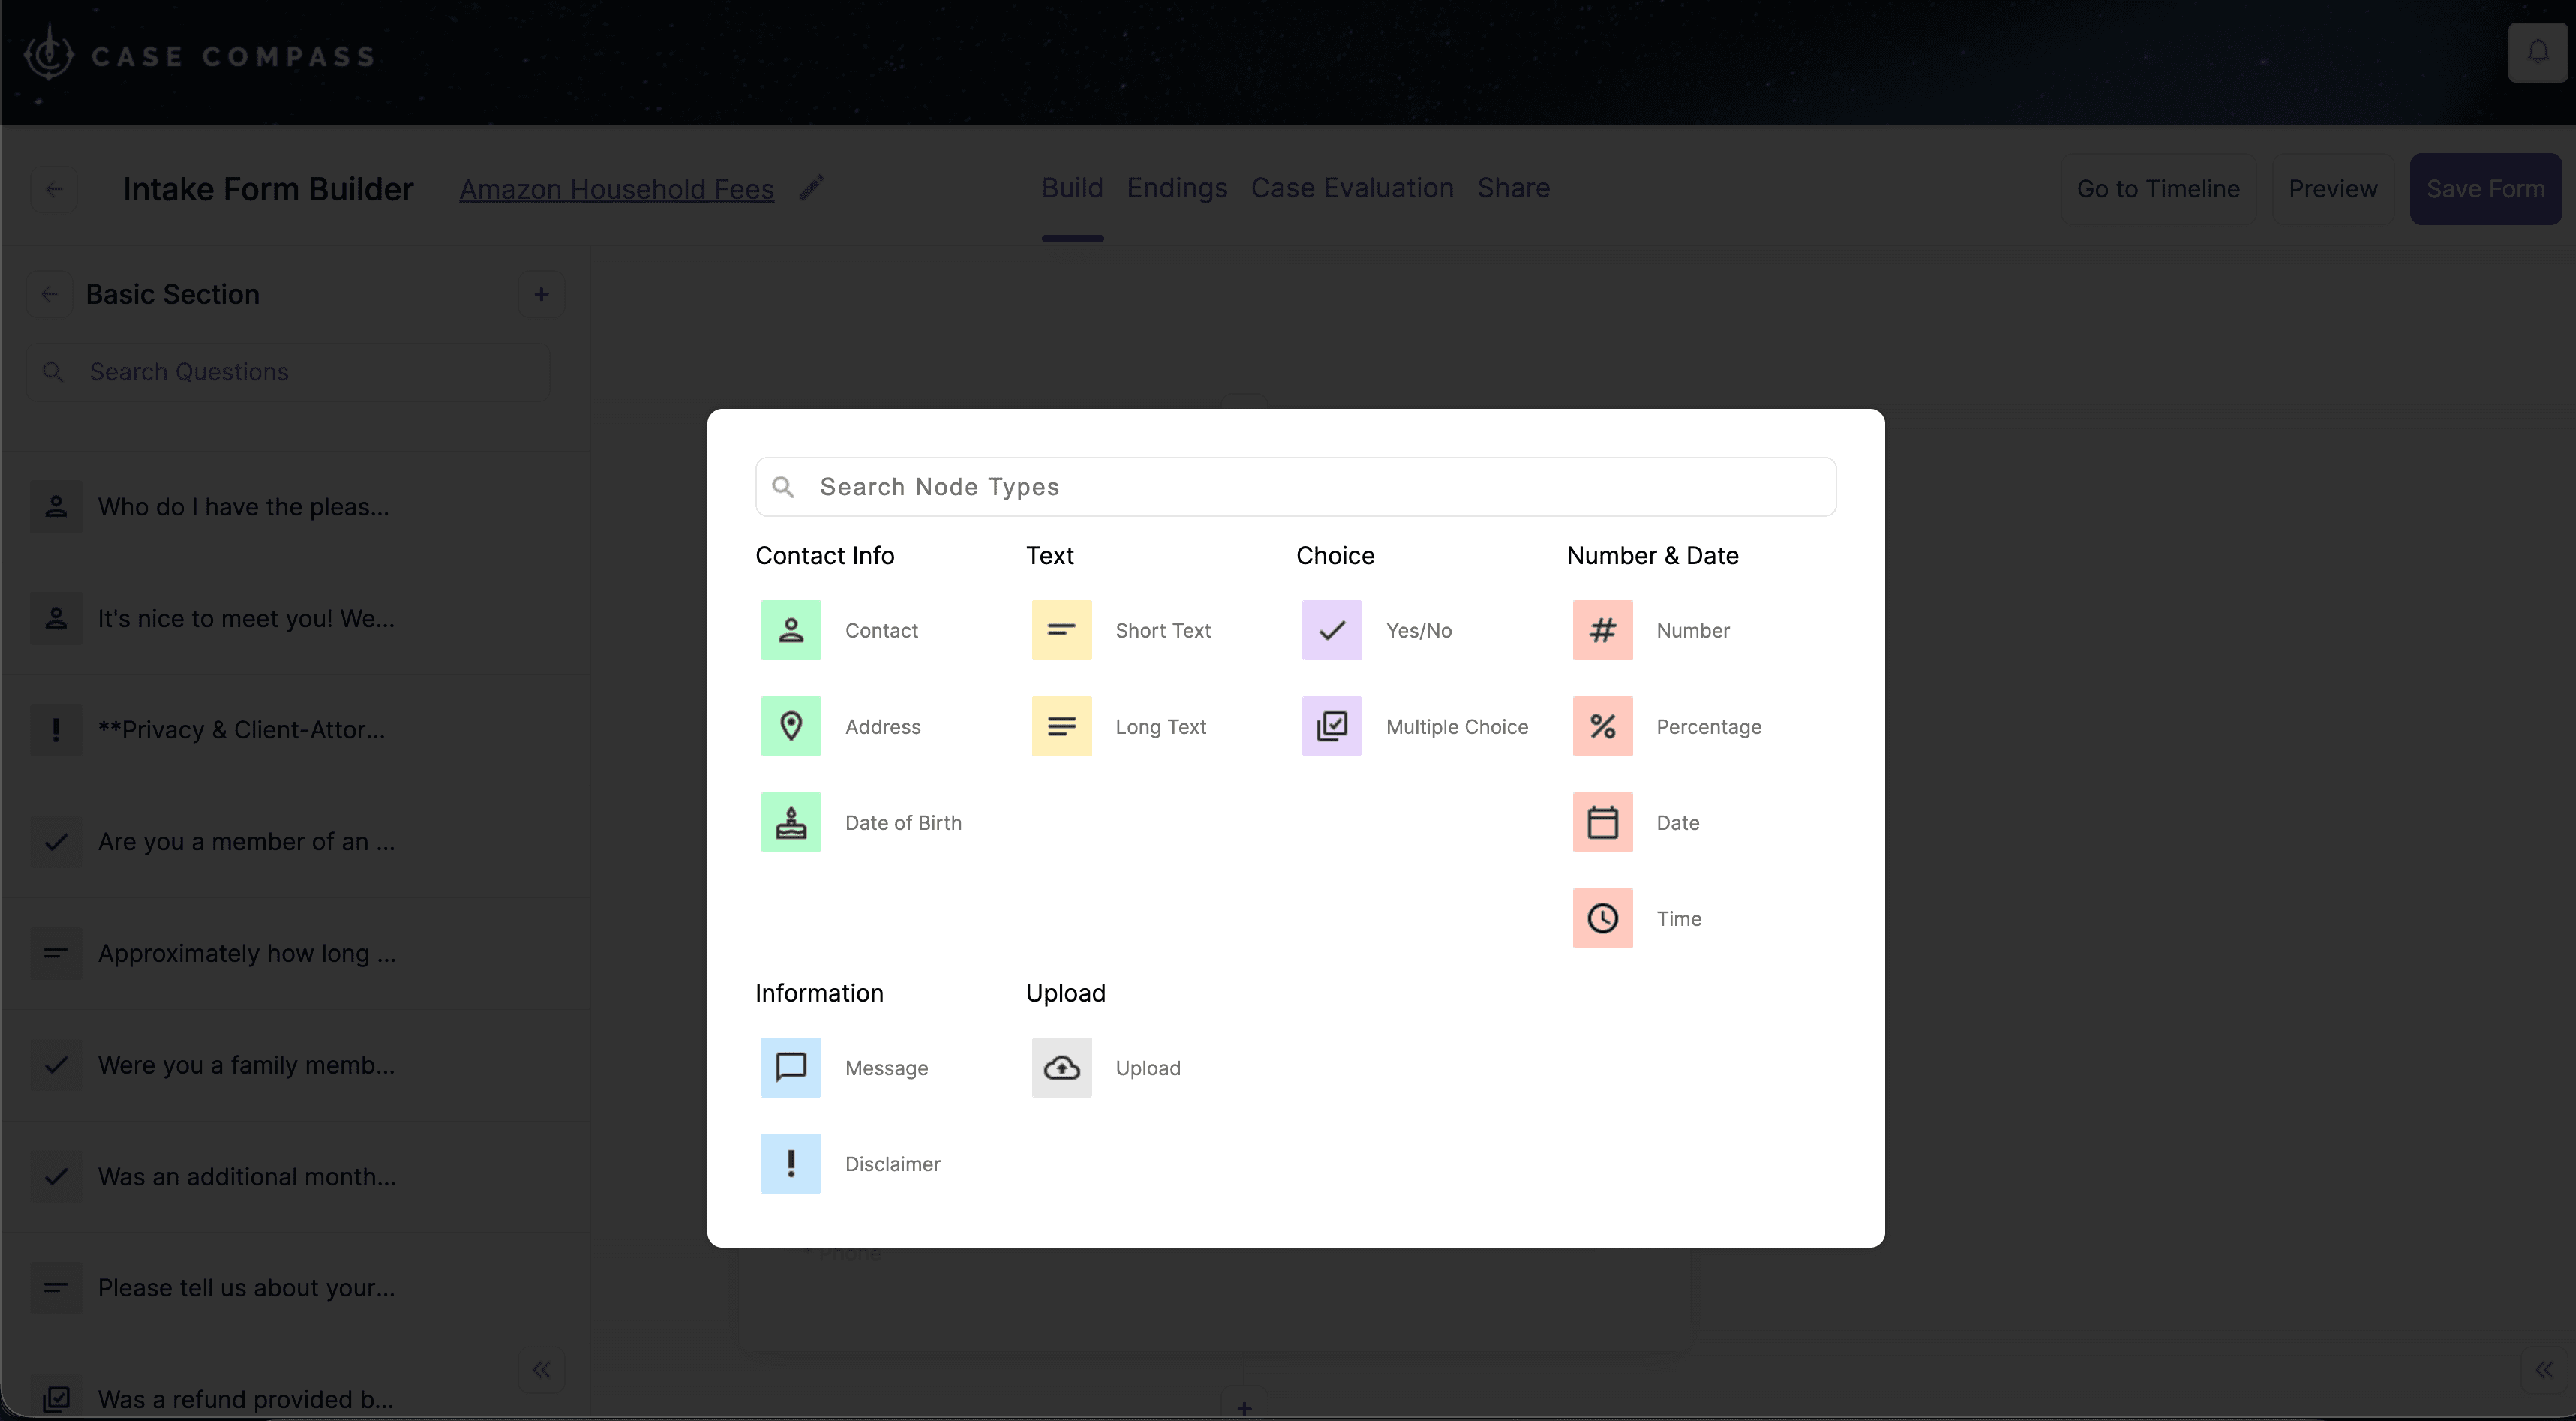Select the Upload node type icon
This screenshot has height=1421, width=2576.
point(1061,1067)
